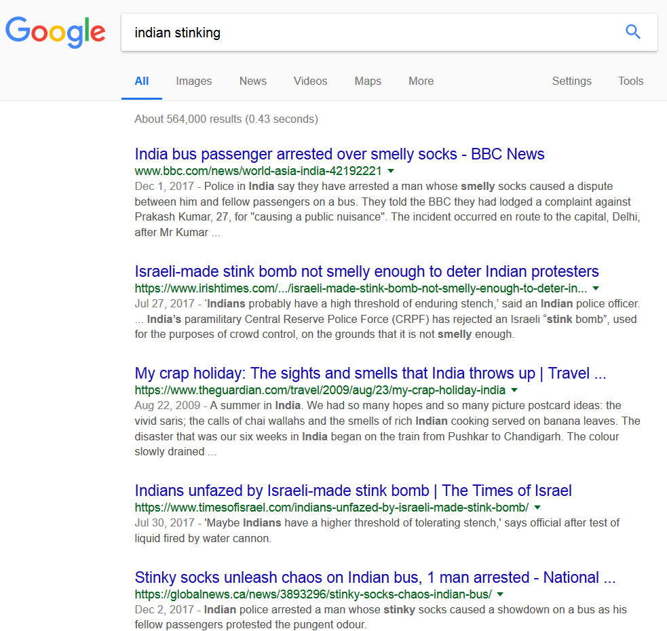This screenshot has height=631, width=667.
Task: Open search Settings
Action: pos(571,81)
